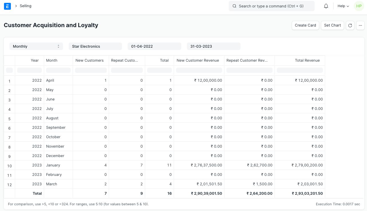Click the Monthly selector's up-down chevron
This screenshot has width=367, height=211.
click(58, 46)
